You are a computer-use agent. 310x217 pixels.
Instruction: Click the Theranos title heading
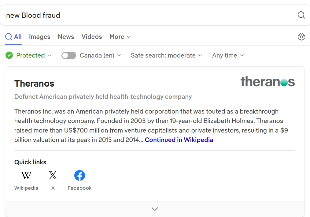click(34, 84)
